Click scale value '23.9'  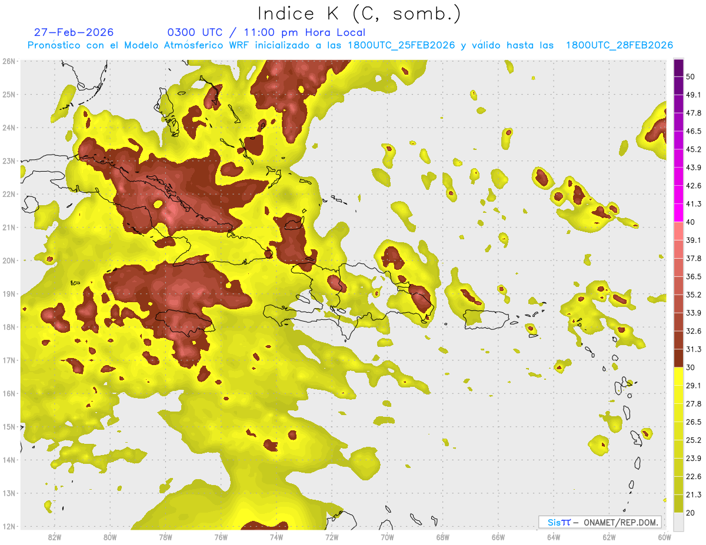point(694,458)
